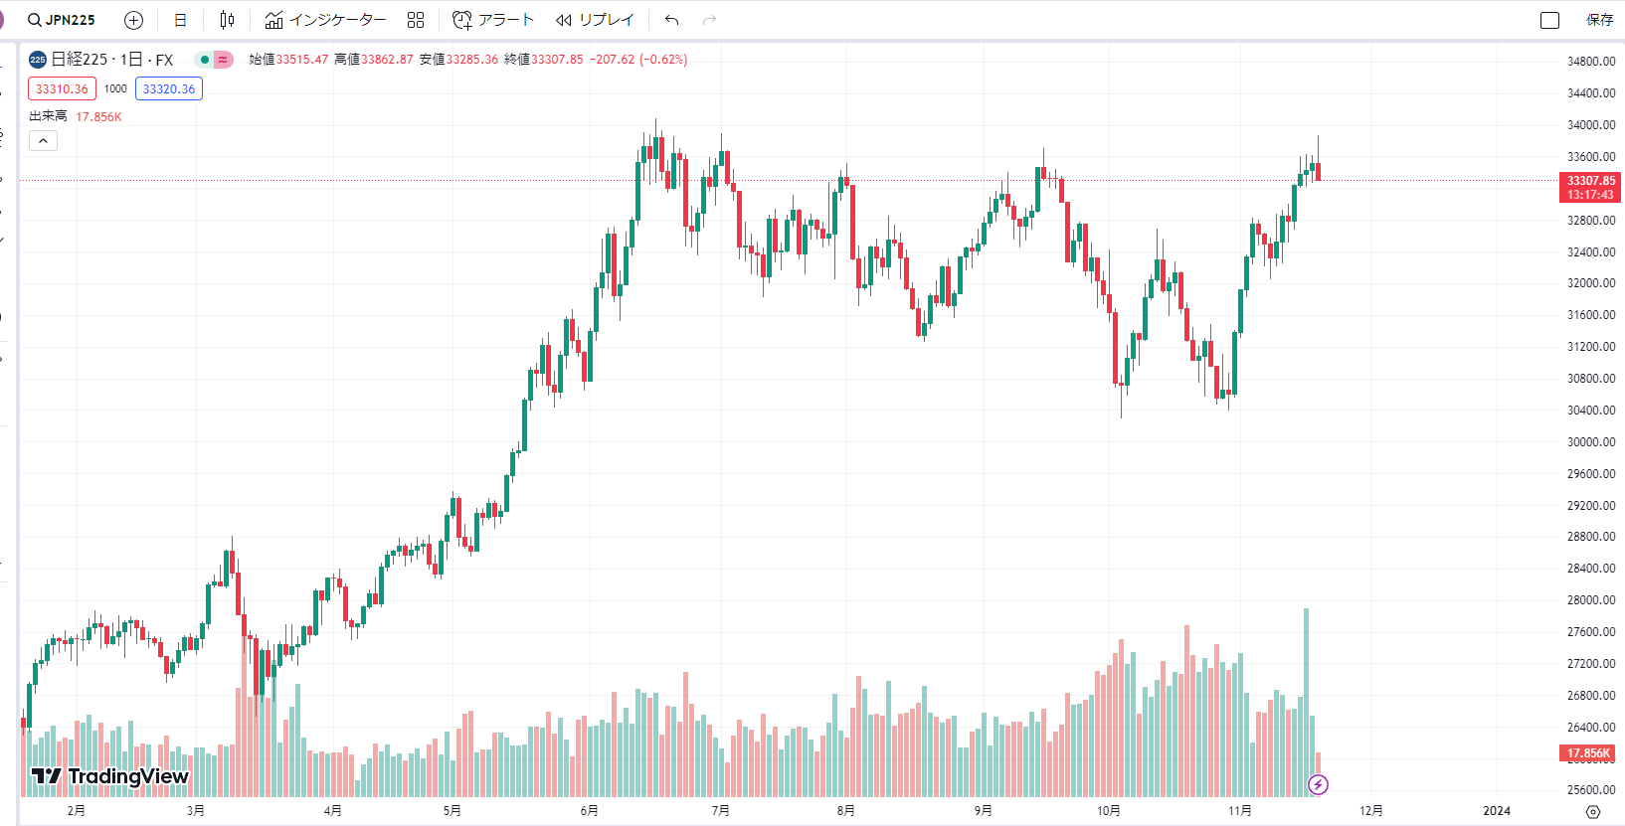
Task: Select the layout square icon
Action: pyautogui.click(x=1549, y=20)
